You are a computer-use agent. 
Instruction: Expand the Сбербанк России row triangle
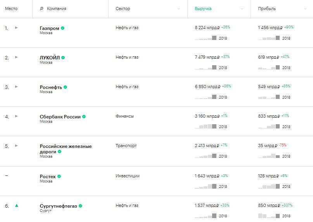pos(16,116)
